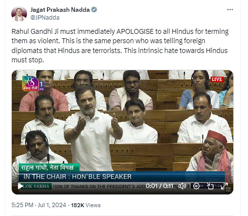Click the Jagat Prakash Nadda display name
248x216 pixels.
point(60,10)
